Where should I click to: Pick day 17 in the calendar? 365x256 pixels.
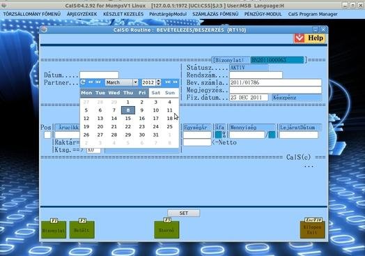(x=156, y=118)
